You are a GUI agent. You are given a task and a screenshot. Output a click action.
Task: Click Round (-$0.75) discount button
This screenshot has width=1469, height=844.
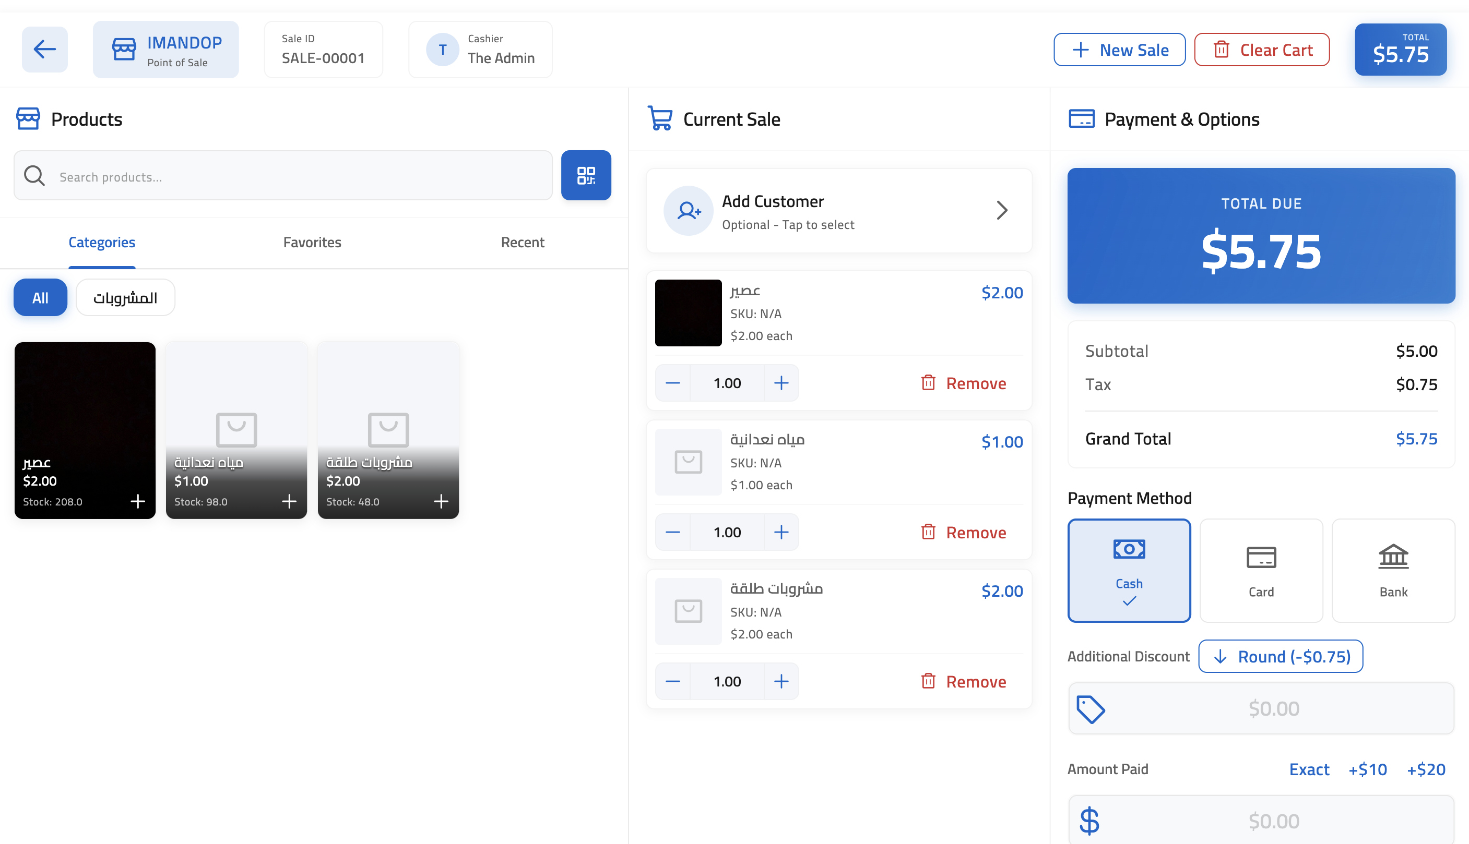click(1281, 656)
